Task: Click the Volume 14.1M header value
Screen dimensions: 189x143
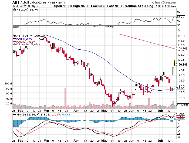Action: (x=136, y=6)
